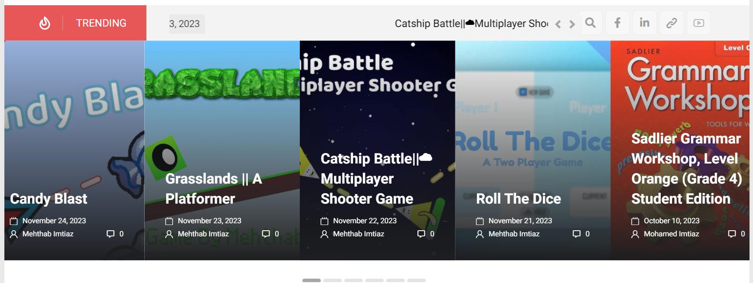Click comment icon on Catship Battle card

(421, 234)
